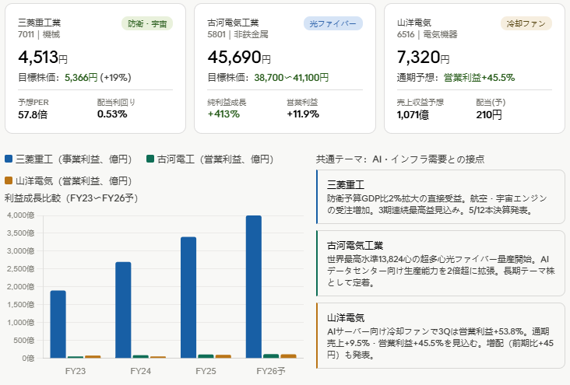The image size is (570, 385).
Task: Click the blue FY25 bar
Action: point(188,297)
